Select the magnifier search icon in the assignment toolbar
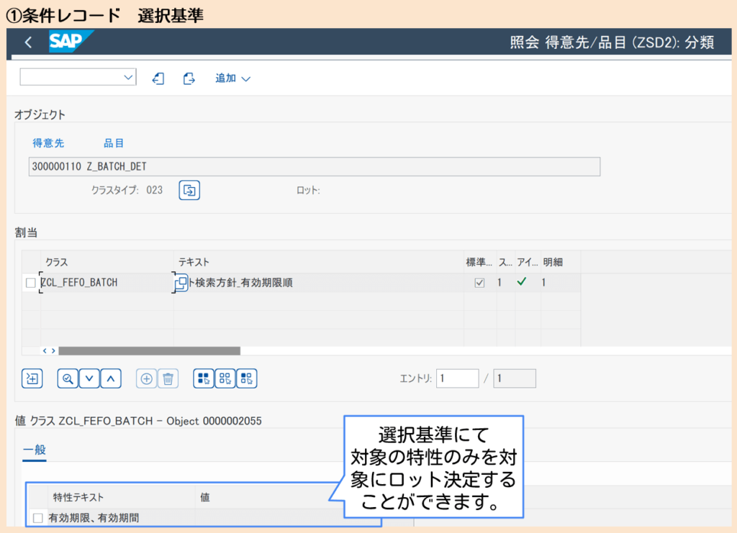 click(x=68, y=378)
